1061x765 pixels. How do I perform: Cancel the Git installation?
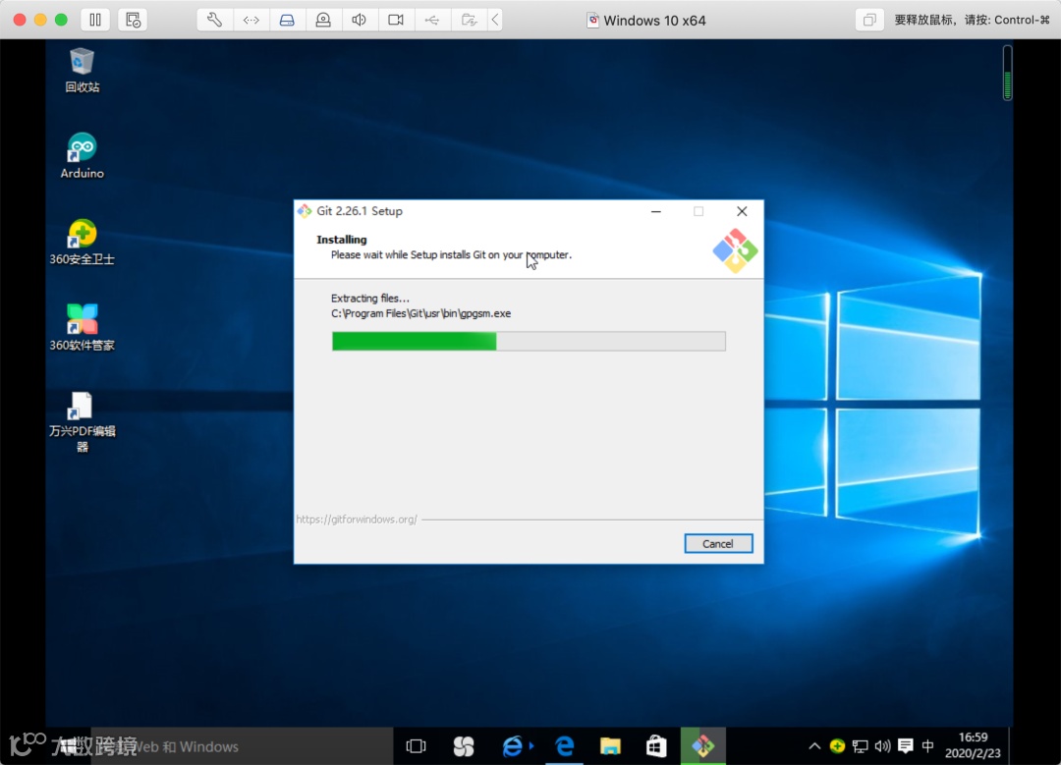(718, 543)
